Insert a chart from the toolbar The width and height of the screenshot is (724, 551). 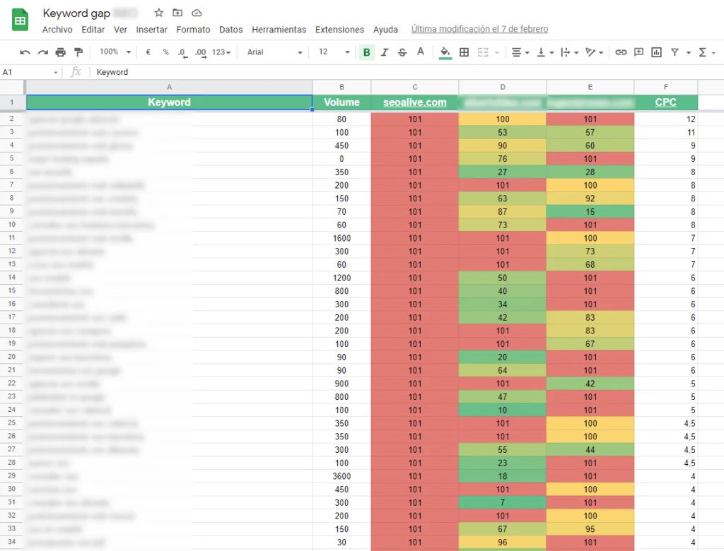tap(657, 52)
